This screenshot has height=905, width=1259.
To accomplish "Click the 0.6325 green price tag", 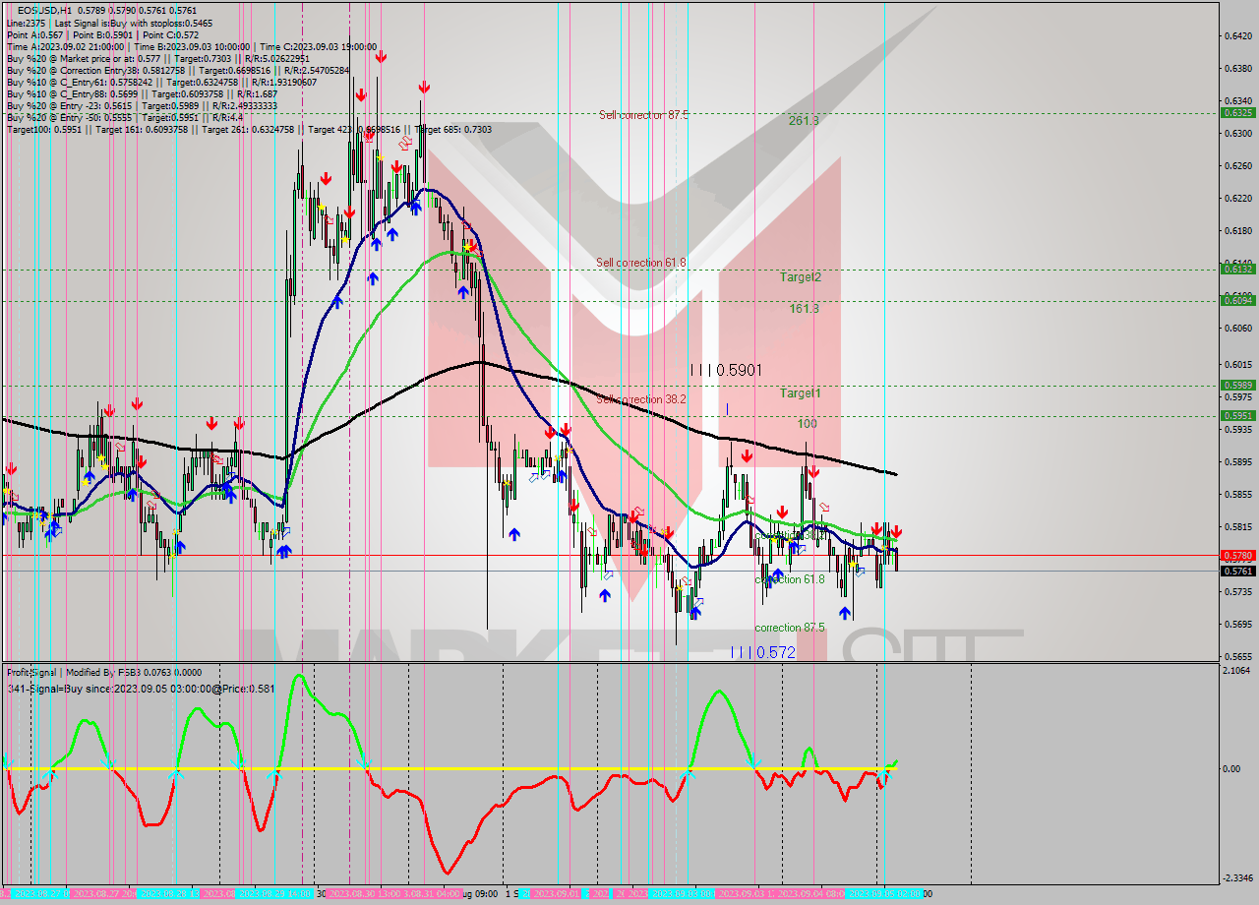I will tap(1237, 113).
